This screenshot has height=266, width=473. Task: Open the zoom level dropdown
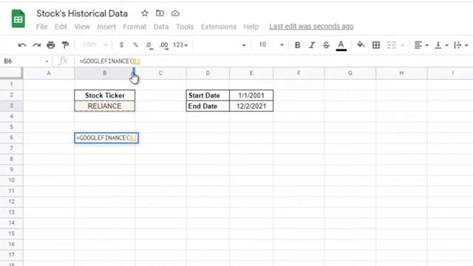95,44
